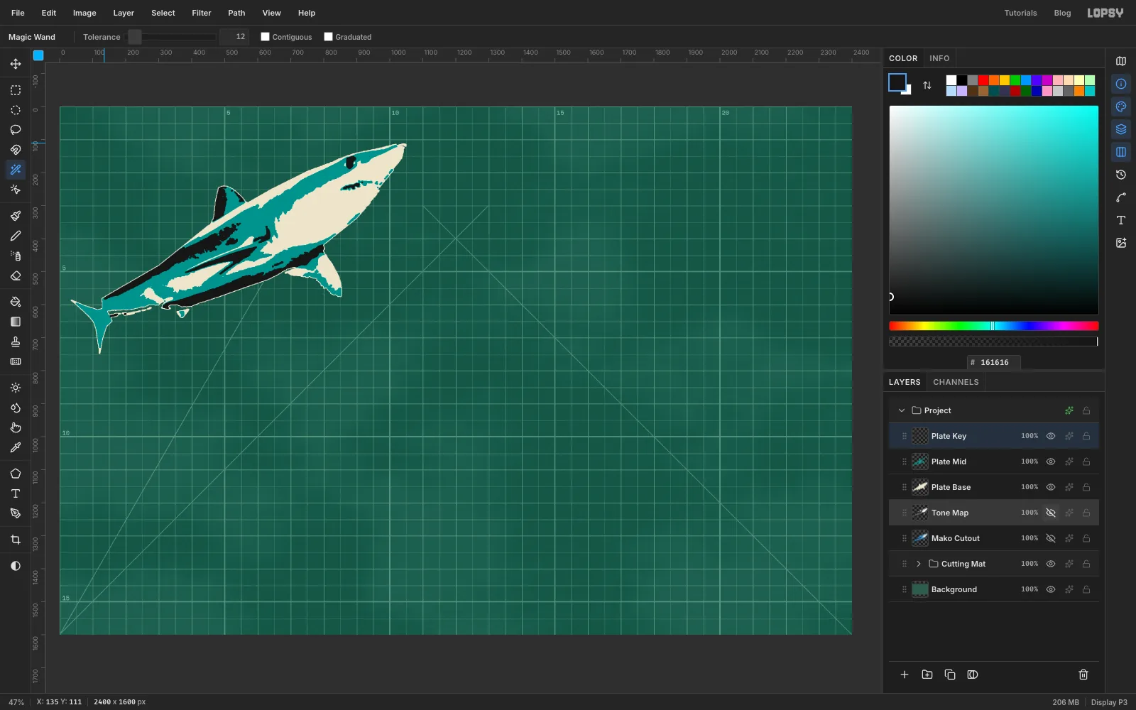This screenshot has height=710, width=1136.
Task: Switch to the Channels tab
Action: (x=956, y=382)
